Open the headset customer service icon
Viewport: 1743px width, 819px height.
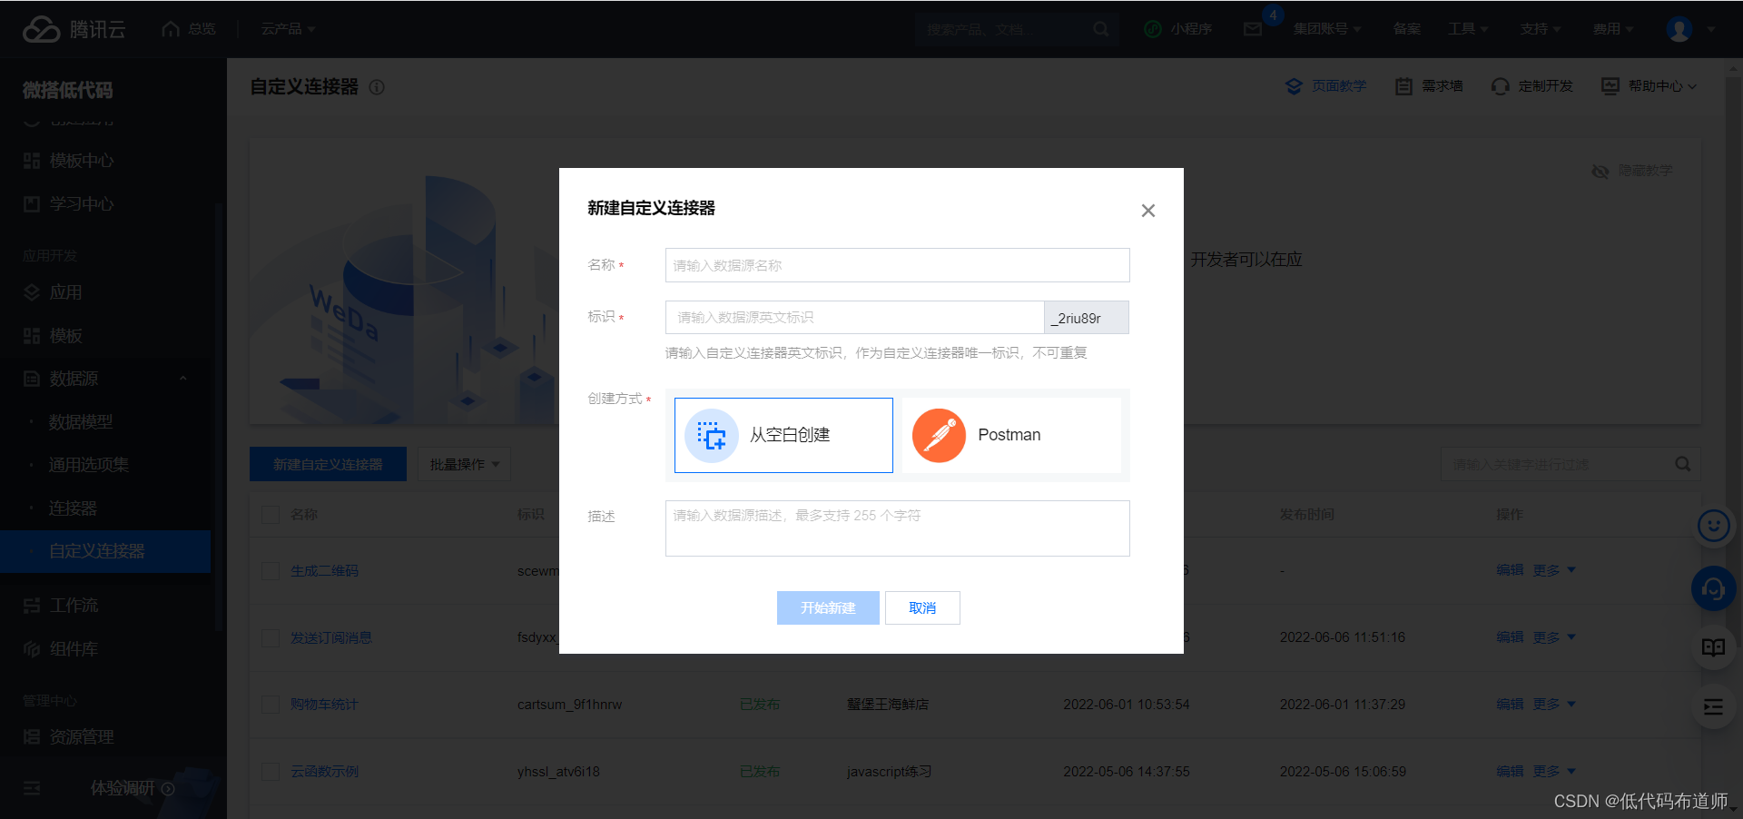1713,589
